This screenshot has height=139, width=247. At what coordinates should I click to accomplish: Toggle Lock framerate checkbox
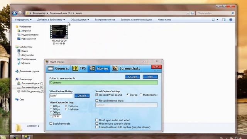(51, 124)
